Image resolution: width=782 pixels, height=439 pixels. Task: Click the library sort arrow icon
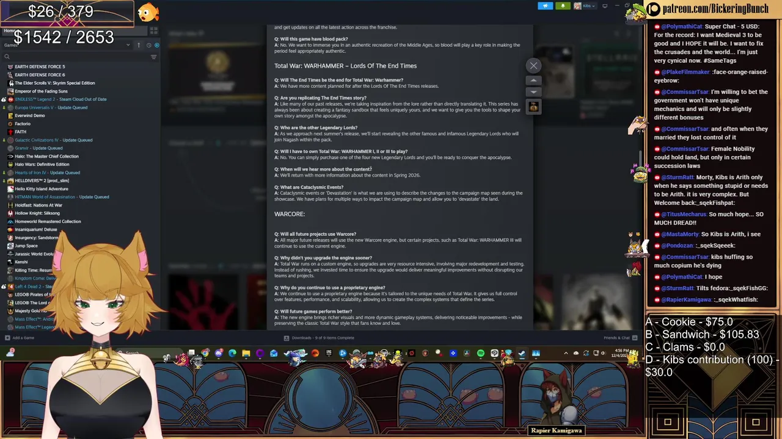(x=139, y=45)
